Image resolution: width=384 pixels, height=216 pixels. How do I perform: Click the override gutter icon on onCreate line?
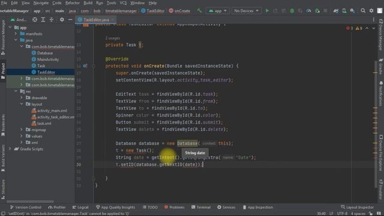pos(85,66)
